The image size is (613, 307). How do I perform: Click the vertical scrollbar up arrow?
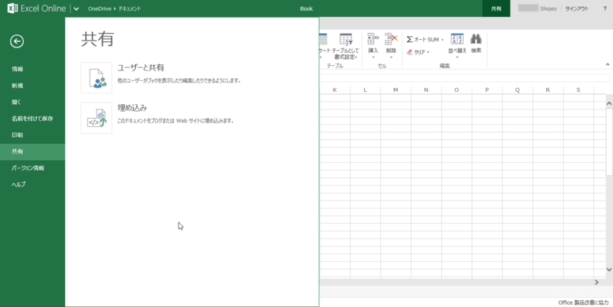pyautogui.click(x=608, y=103)
